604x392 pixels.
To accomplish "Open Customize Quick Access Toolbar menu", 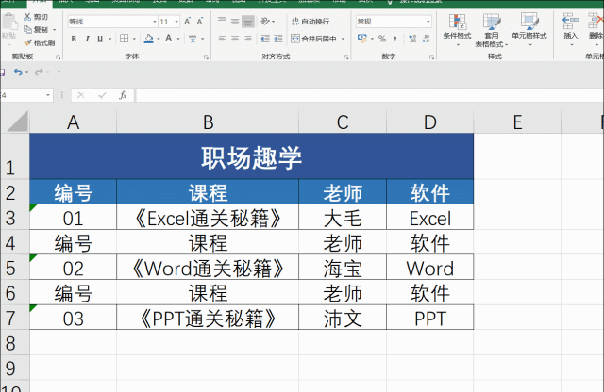I will pyautogui.click(x=59, y=72).
